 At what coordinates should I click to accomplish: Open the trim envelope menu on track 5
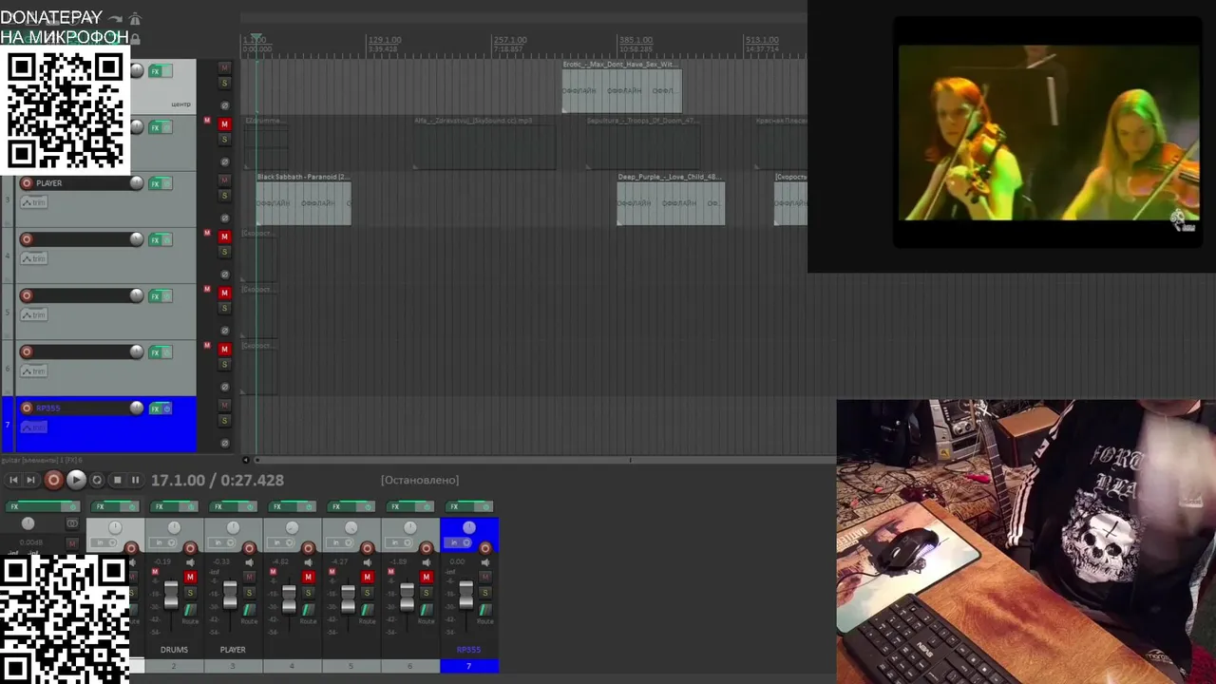coord(33,314)
